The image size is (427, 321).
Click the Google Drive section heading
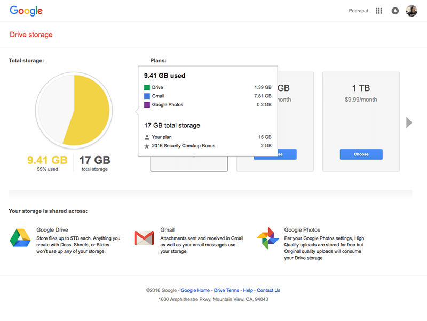tap(52, 230)
